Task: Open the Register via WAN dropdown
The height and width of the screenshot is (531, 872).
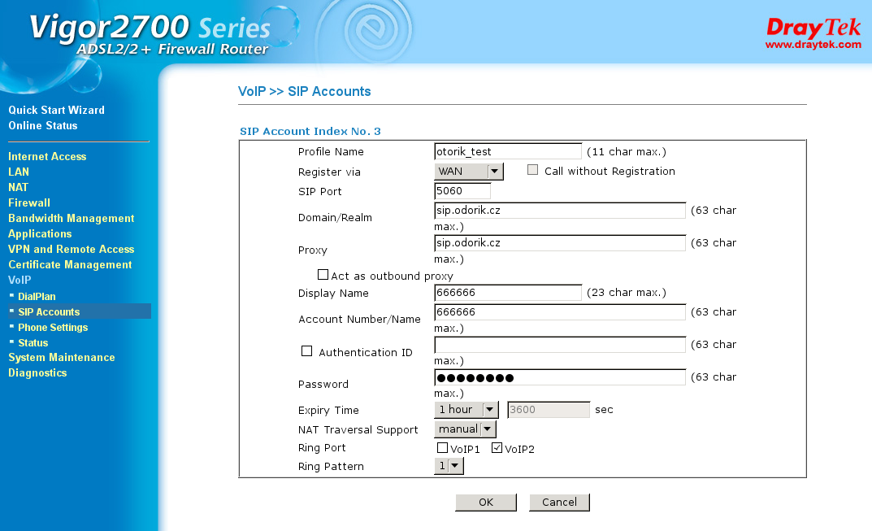Action: point(470,172)
